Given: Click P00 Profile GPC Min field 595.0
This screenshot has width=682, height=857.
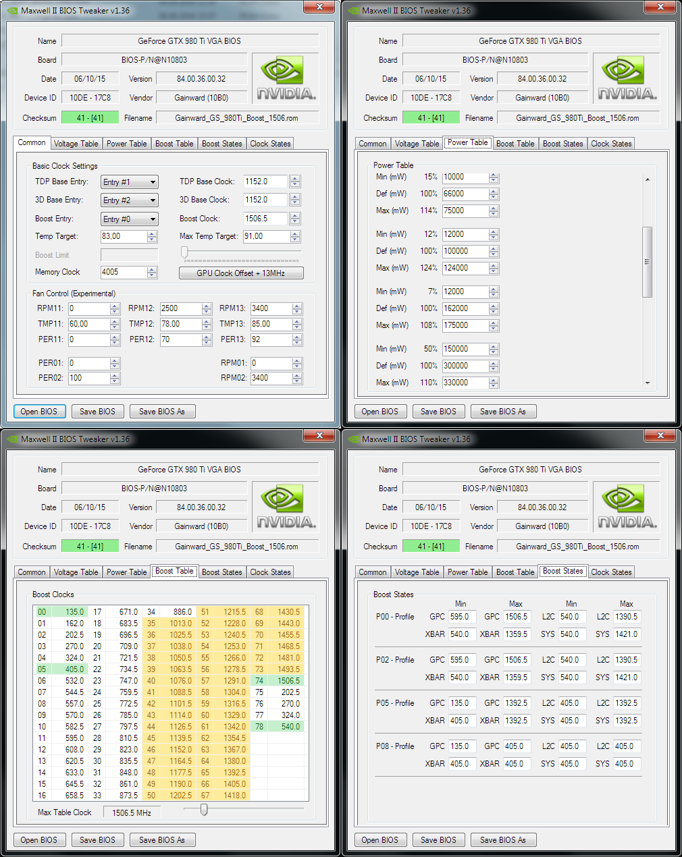Looking at the screenshot, I should point(462,617).
